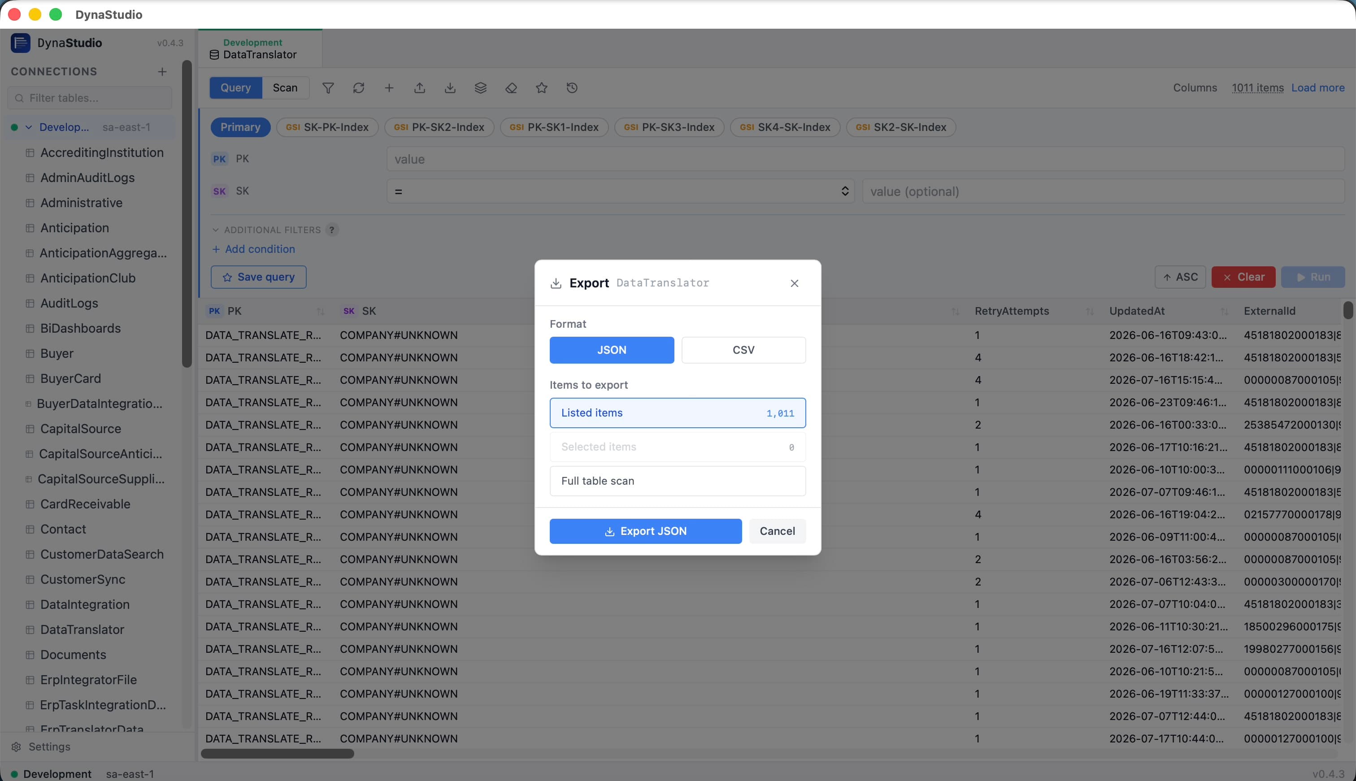Click the upload/export arrow icon in toolbar

click(x=419, y=88)
